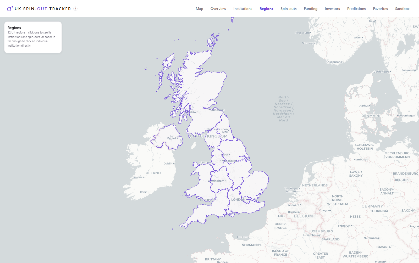Click the Copenhagen city label
This screenshot has width=419, height=263.
coord(406,115)
